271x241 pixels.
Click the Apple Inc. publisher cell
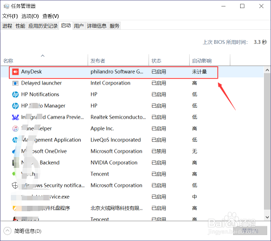point(102,128)
